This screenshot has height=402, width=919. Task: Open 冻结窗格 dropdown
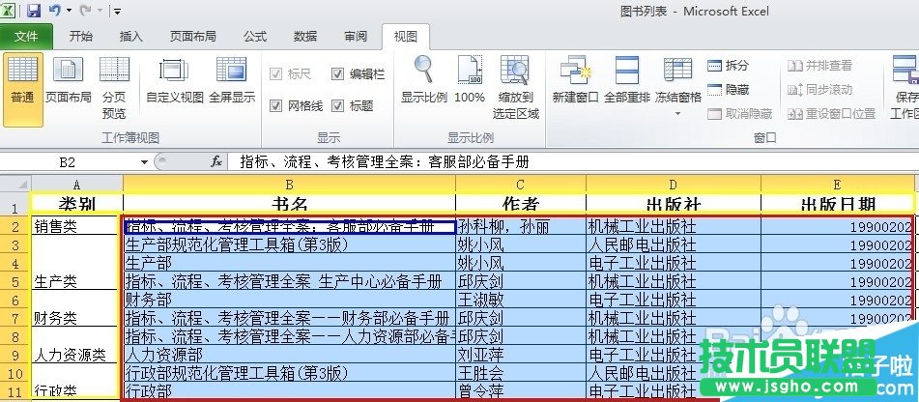coord(678,88)
